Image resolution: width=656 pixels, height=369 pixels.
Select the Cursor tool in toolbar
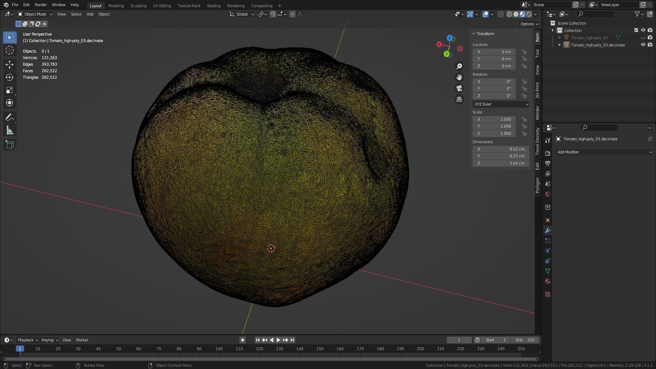coord(10,50)
